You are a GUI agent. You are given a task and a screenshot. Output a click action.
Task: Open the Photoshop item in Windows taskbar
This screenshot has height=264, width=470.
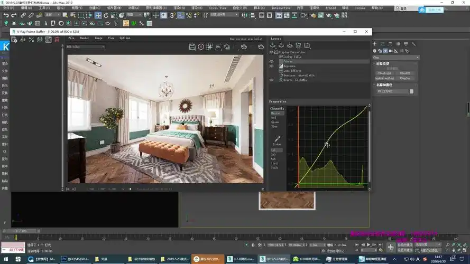76,259
